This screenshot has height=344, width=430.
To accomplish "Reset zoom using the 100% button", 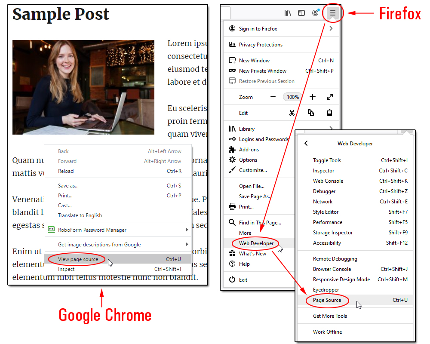I will (292, 97).
